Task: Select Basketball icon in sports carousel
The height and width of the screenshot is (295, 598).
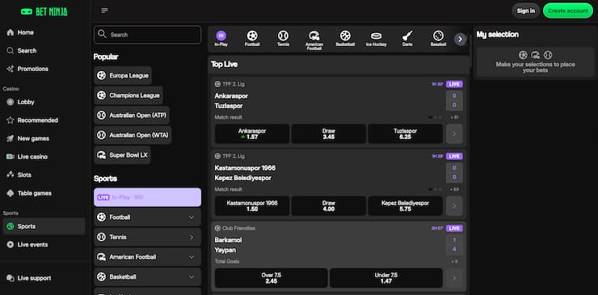Action: [x=345, y=39]
